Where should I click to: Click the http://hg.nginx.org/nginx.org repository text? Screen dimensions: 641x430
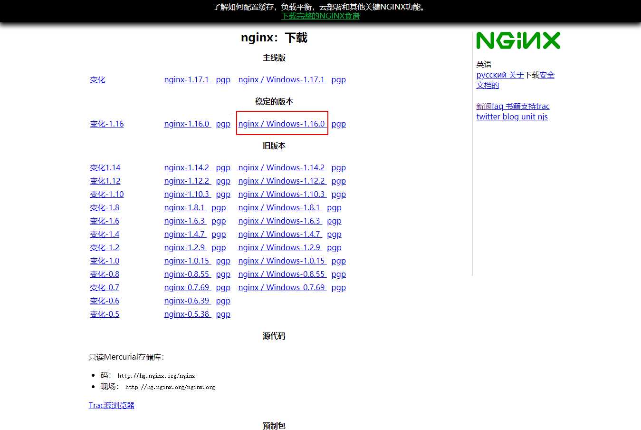pyautogui.click(x=170, y=387)
